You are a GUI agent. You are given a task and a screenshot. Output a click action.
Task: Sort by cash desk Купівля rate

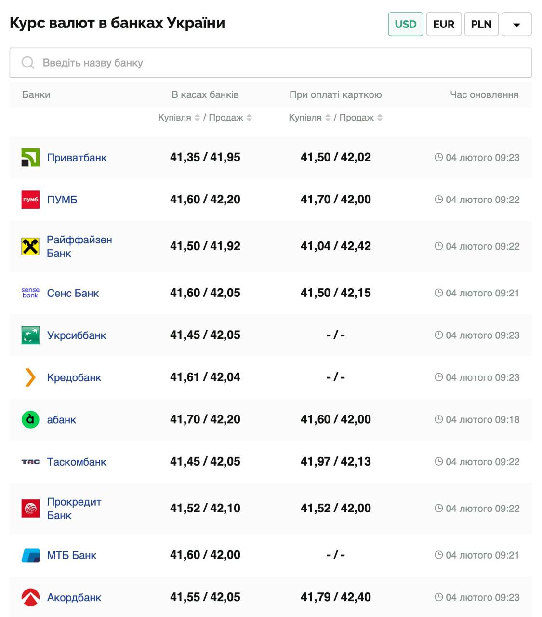[x=197, y=118]
